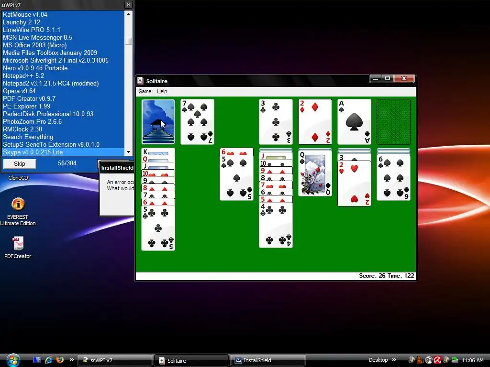Select the 7 of spades waste card
The width and height of the screenshot is (490, 367).
pyautogui.click(x=198, y=122)
